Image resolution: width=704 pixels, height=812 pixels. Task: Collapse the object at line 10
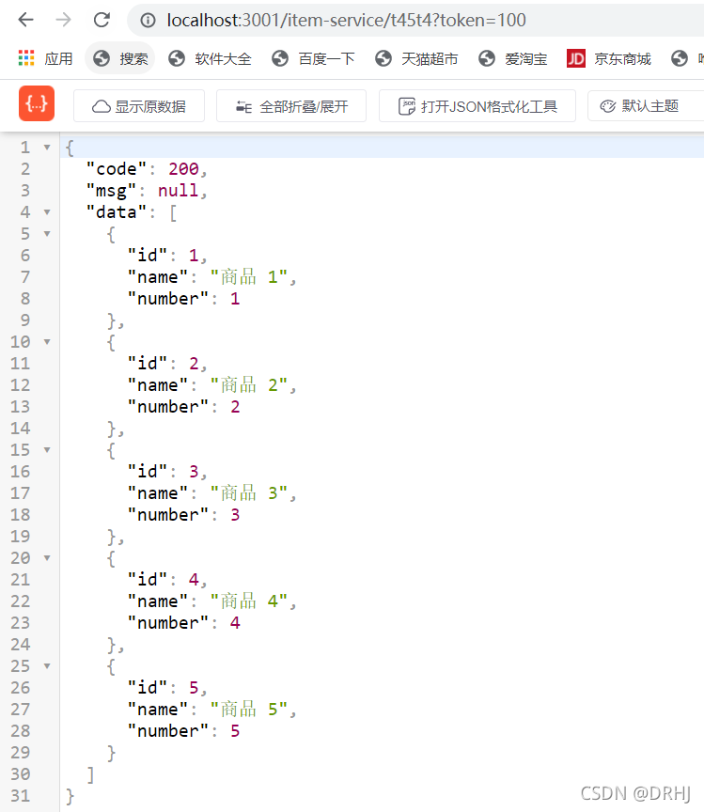47,342
